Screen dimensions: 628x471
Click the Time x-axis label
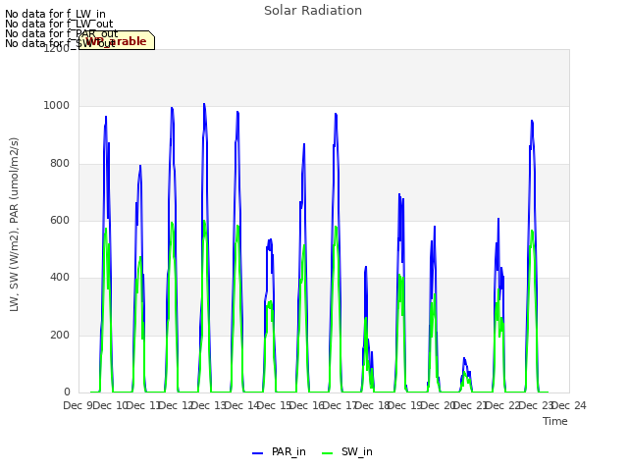click(555, 421)
